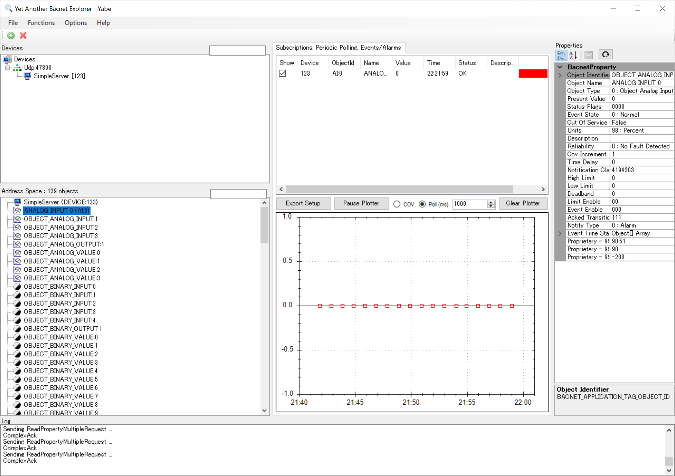Refresh properties with the circular arrow icon
Screen dimensions: 675x476
(x=606, y=54)
